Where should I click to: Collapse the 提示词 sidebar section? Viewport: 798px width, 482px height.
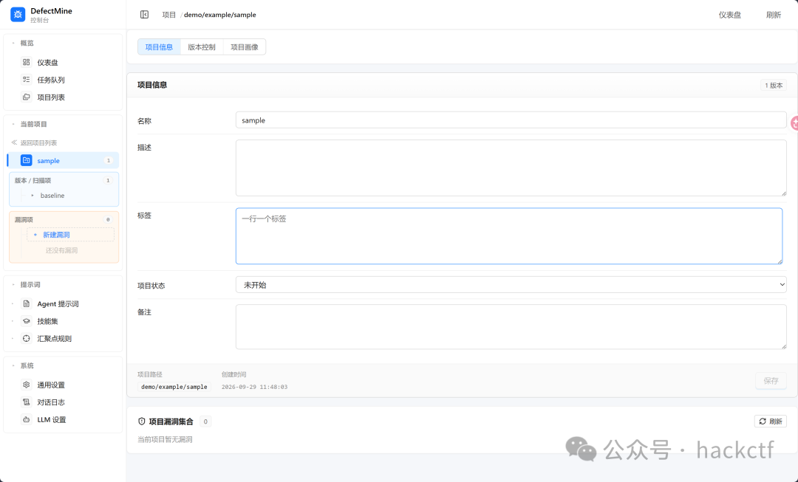[13, 284]
